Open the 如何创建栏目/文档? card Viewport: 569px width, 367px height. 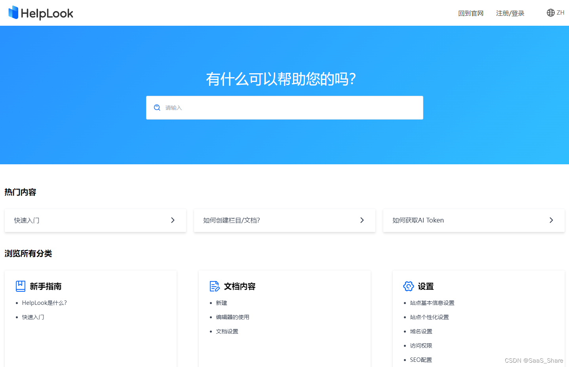click(x=285, y=221)
